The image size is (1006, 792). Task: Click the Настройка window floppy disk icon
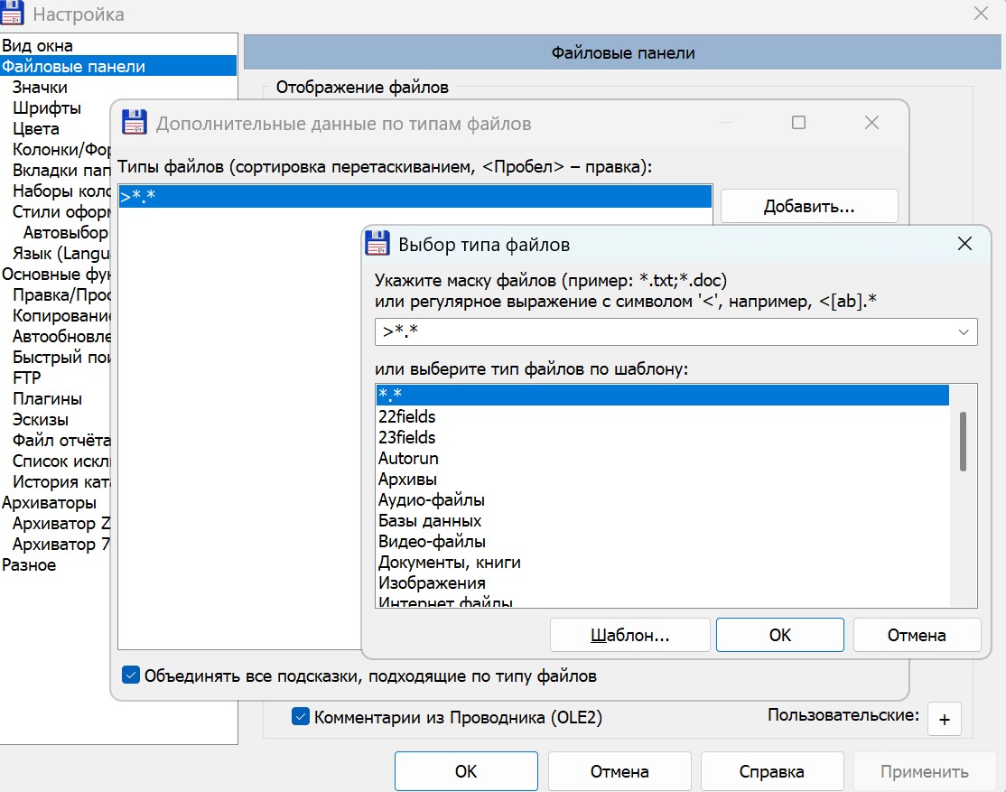coord(14,14)
